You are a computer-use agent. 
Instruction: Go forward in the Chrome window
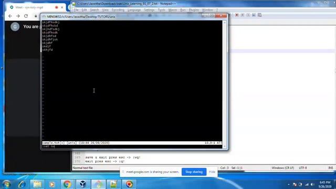(x=18, y=16)
